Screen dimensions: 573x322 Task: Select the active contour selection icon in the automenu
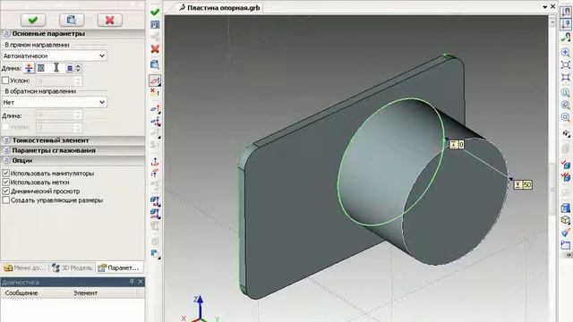(x=155, y=80)
